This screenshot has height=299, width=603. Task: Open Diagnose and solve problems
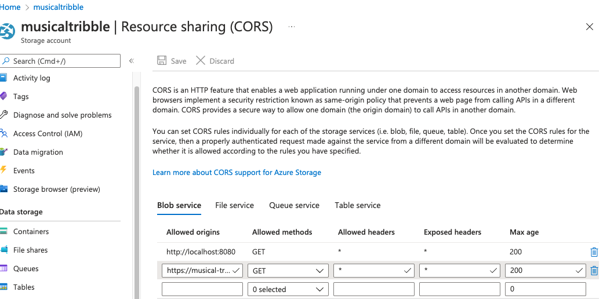62,115
